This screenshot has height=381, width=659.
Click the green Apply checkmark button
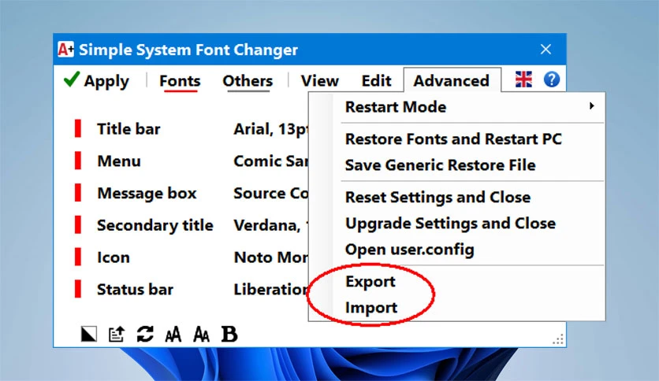[96, 80]
